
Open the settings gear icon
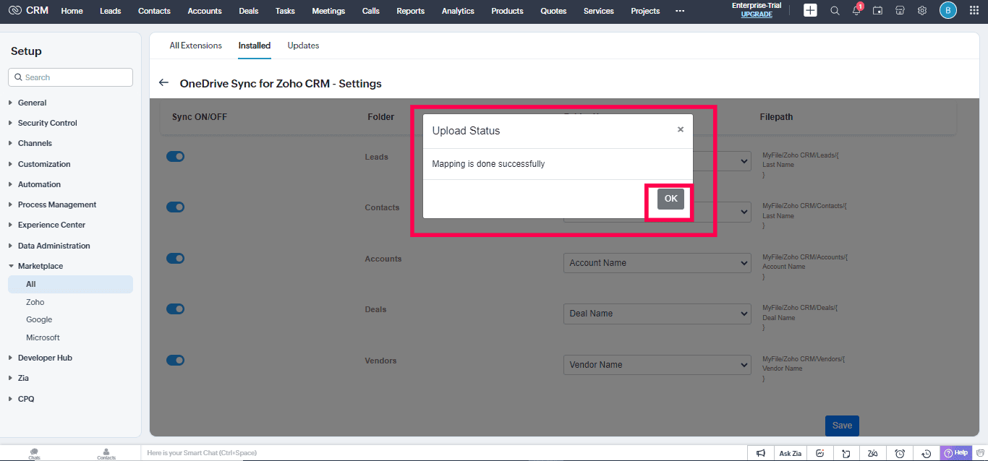click(x=922, y=11)
